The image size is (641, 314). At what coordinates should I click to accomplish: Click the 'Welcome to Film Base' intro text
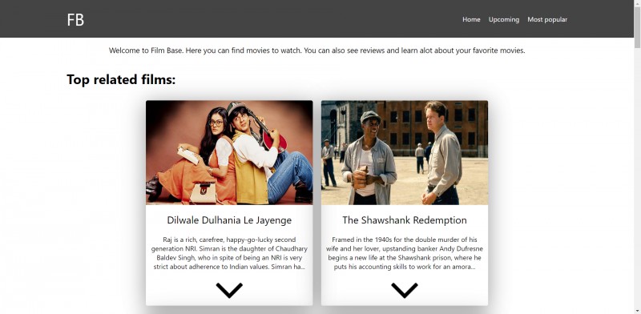click(x=316, y=50)
